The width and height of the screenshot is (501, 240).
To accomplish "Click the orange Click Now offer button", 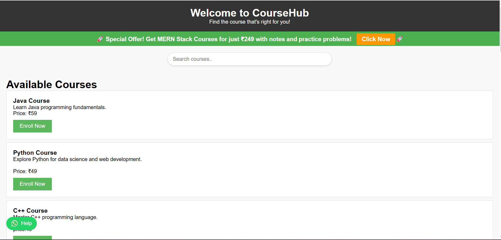I will pyautogui.click(x=376, y=39).
